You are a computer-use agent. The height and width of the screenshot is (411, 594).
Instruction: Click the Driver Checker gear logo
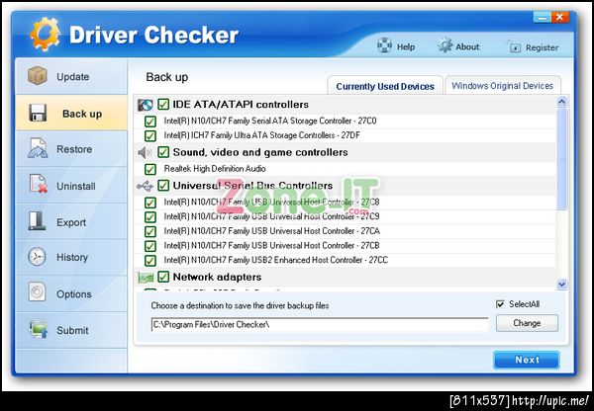click(x=46, y=34)
